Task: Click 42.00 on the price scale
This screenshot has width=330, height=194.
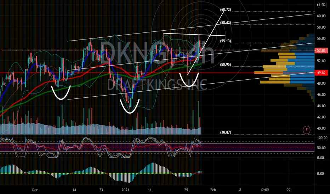Action: click(x=321, y=117)
